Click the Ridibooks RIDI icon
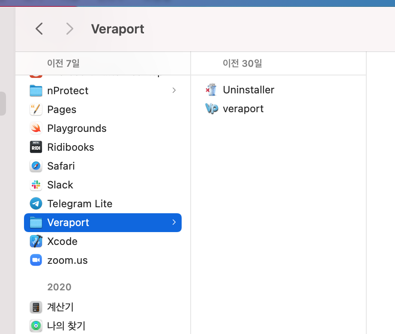The image size is (395, 334). point(36,147)
